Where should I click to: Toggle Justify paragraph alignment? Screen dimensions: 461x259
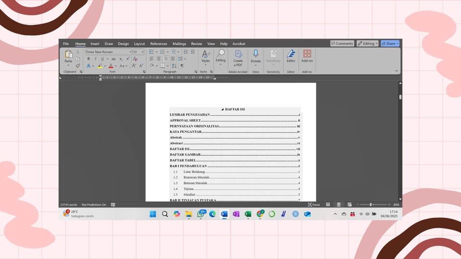(172, 59)
